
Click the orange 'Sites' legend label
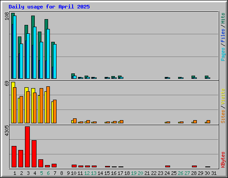coord(223,117)
